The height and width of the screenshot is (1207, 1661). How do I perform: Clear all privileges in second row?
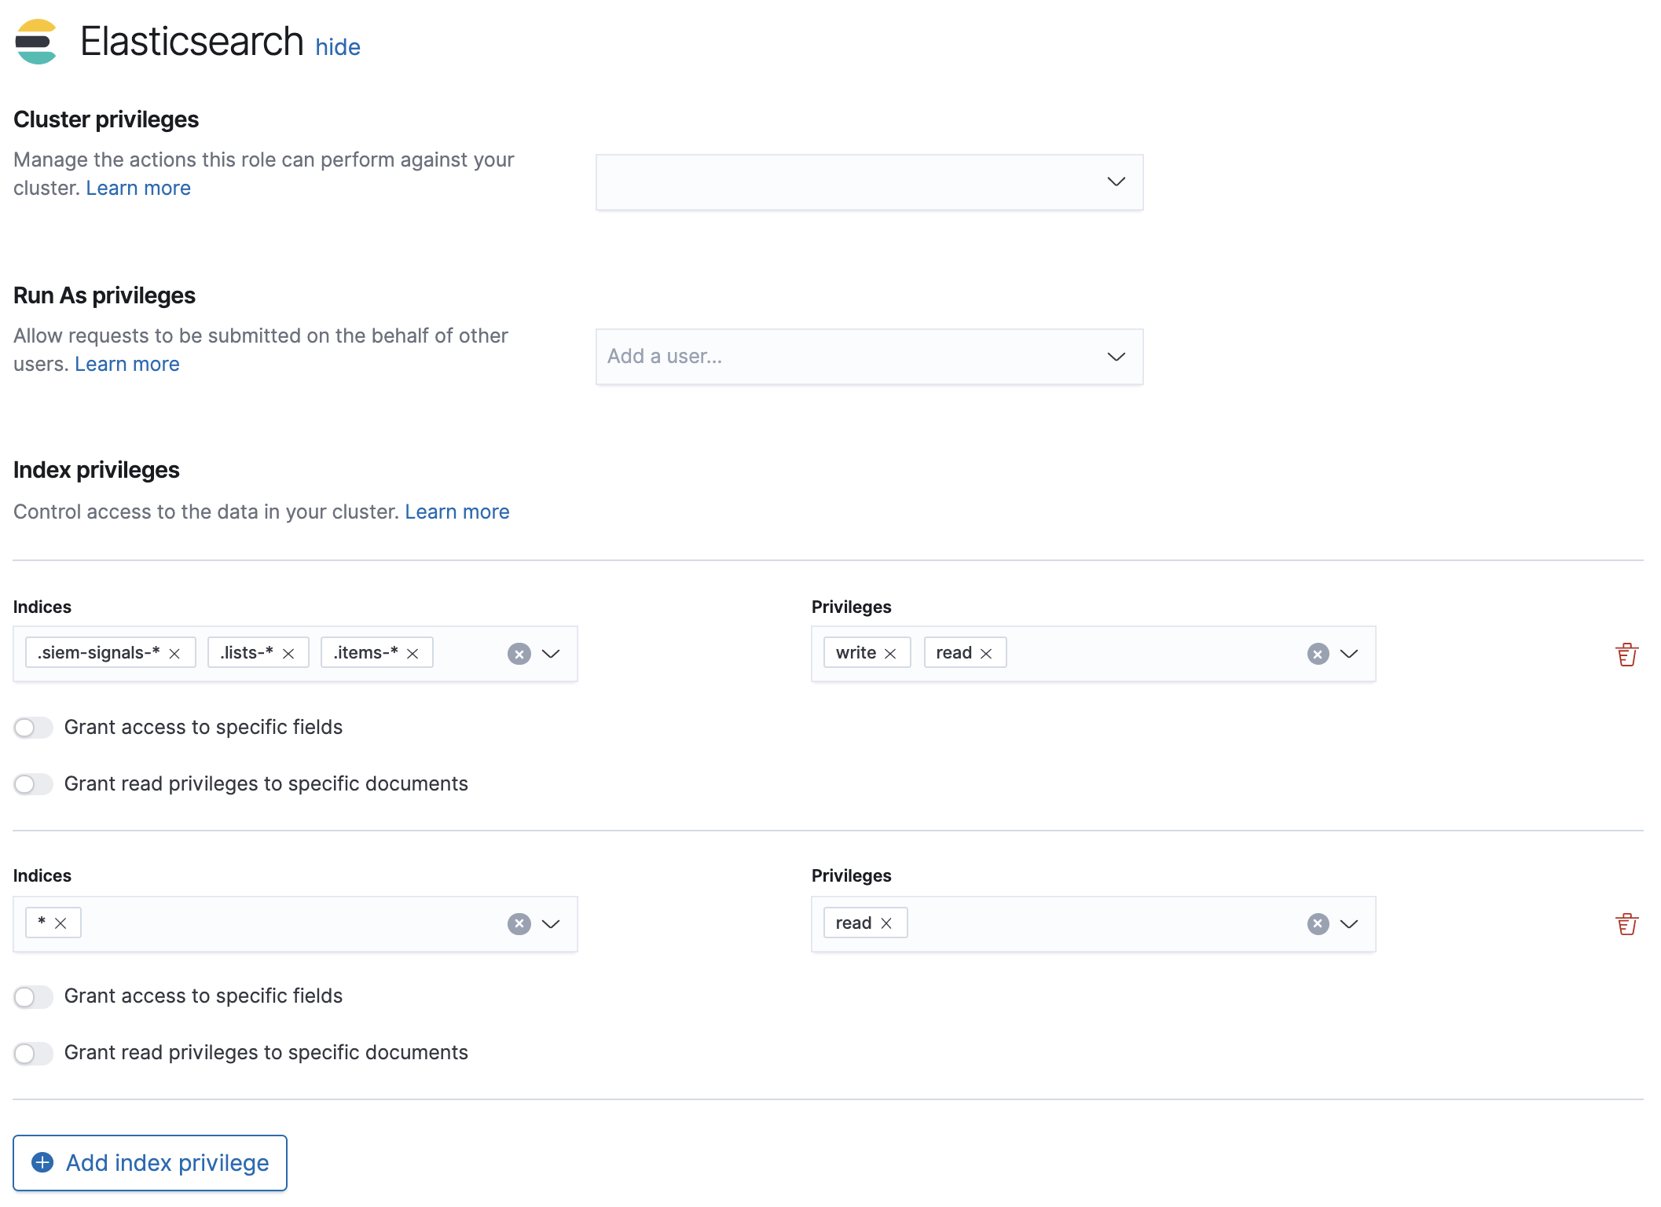(1318, 923)
